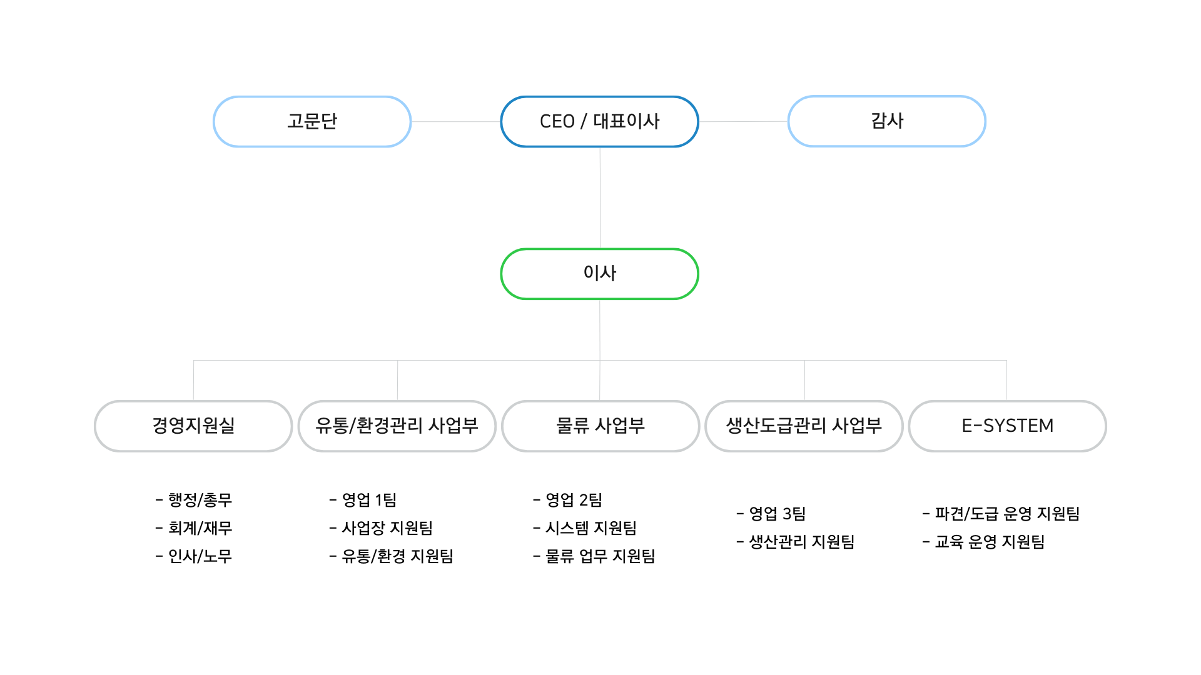Select the CEO / 대표이사 node
The height and width of the screenshot is (675, 1201).
point(599,121)
